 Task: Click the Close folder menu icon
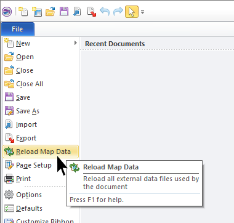click(x=9, y=70)
